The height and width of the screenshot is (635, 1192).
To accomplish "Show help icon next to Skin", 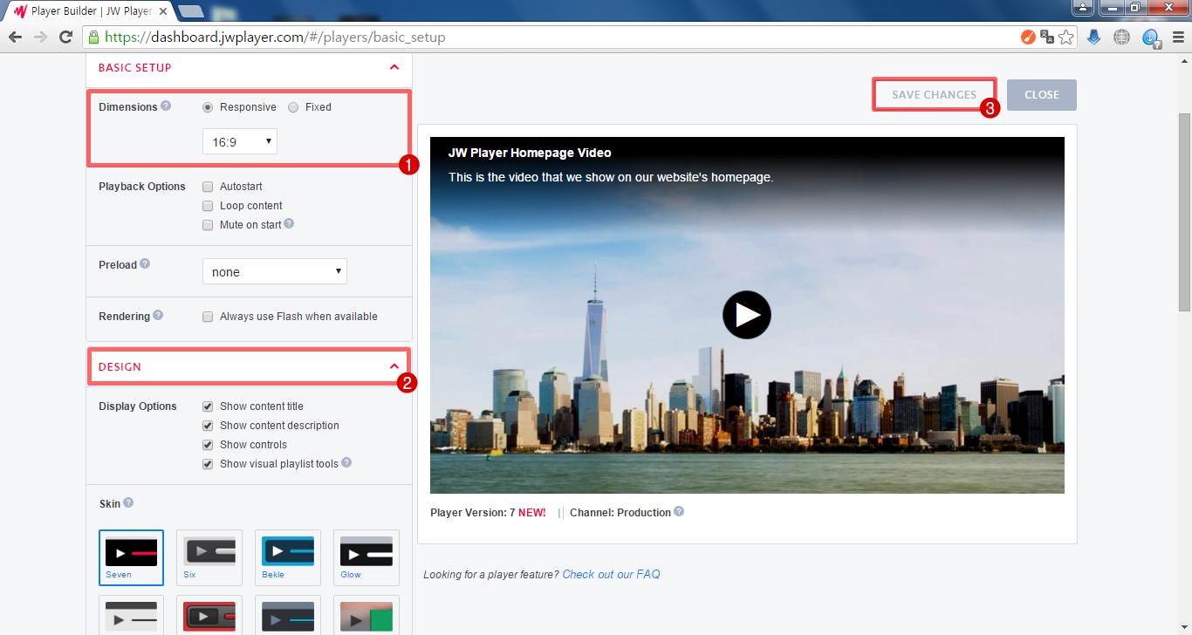I will pyautogui.click(x=128, y=502).
